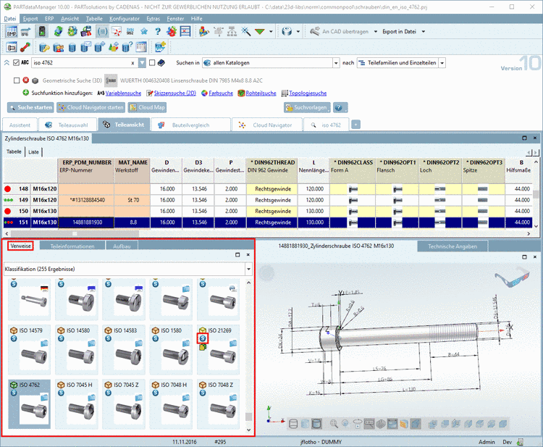Click the star favorites toolbar icon
543x447 pixels.
click(x=144, y=32)
